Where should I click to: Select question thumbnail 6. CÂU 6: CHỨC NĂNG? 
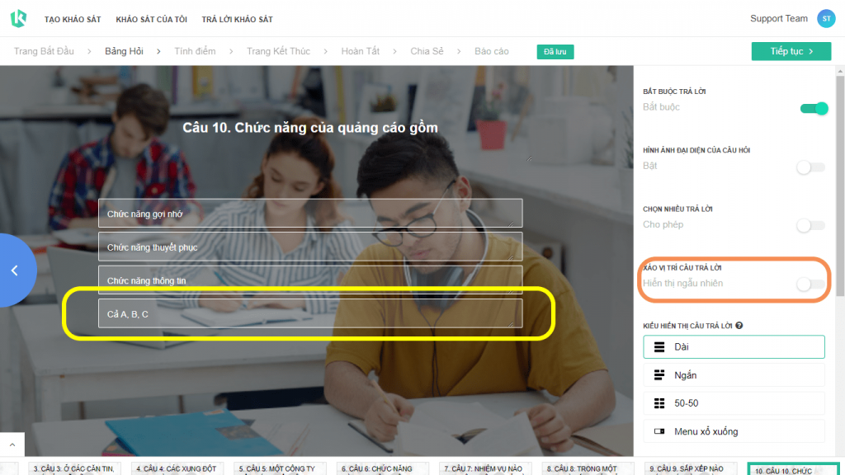(x=376, y=468)
